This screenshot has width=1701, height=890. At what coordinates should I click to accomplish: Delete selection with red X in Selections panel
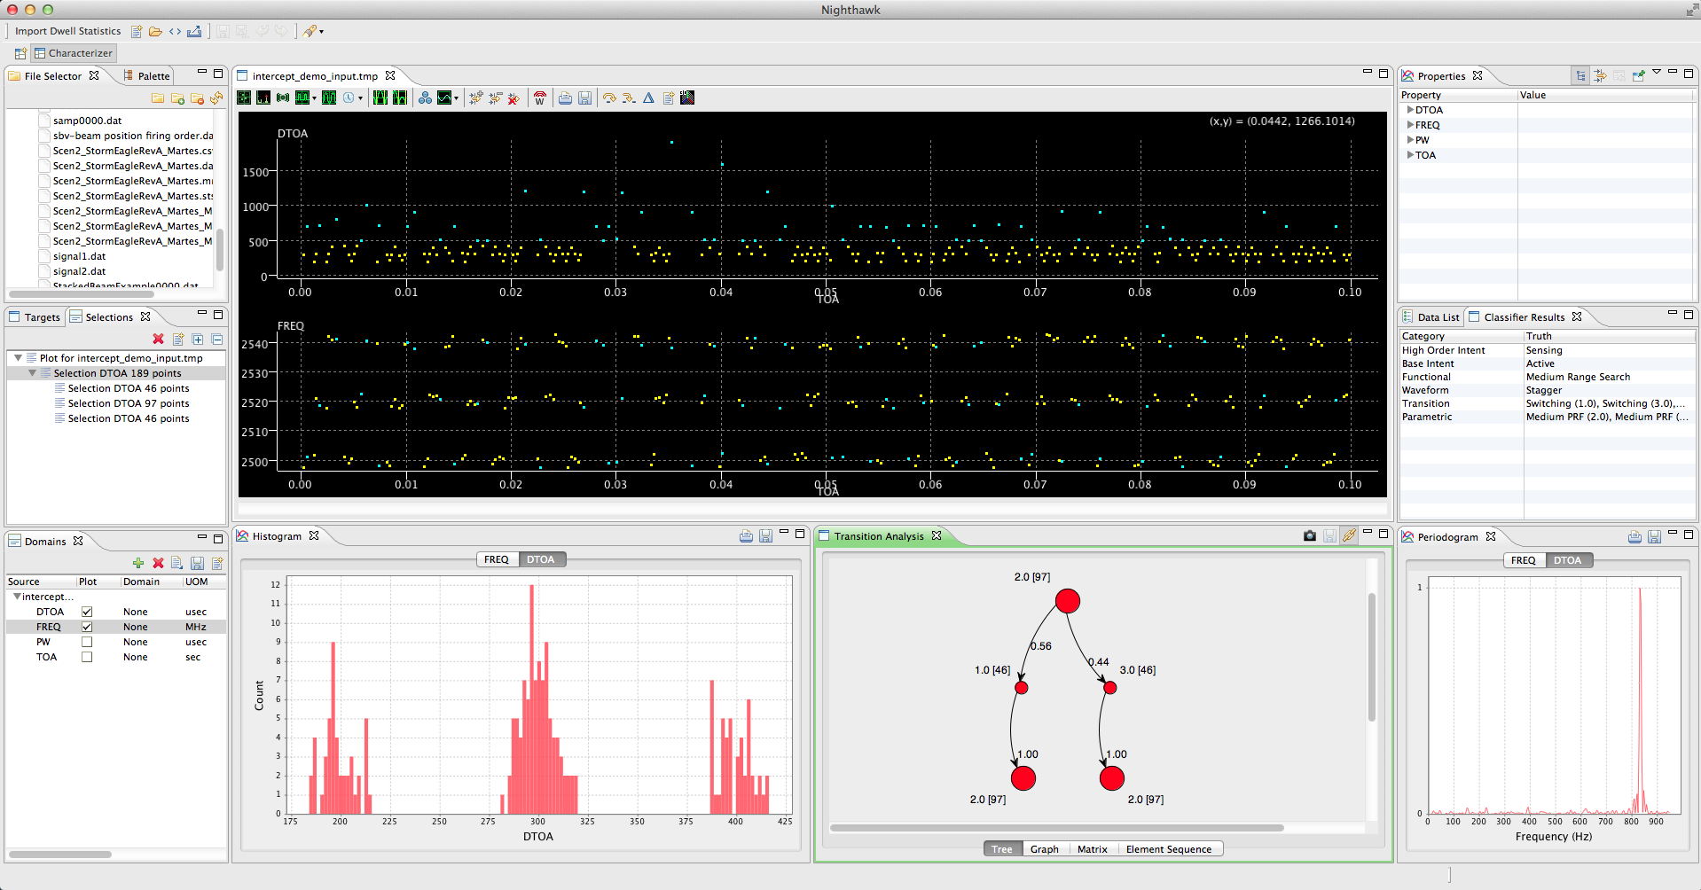pyautogui.click(x=158, y=339)
